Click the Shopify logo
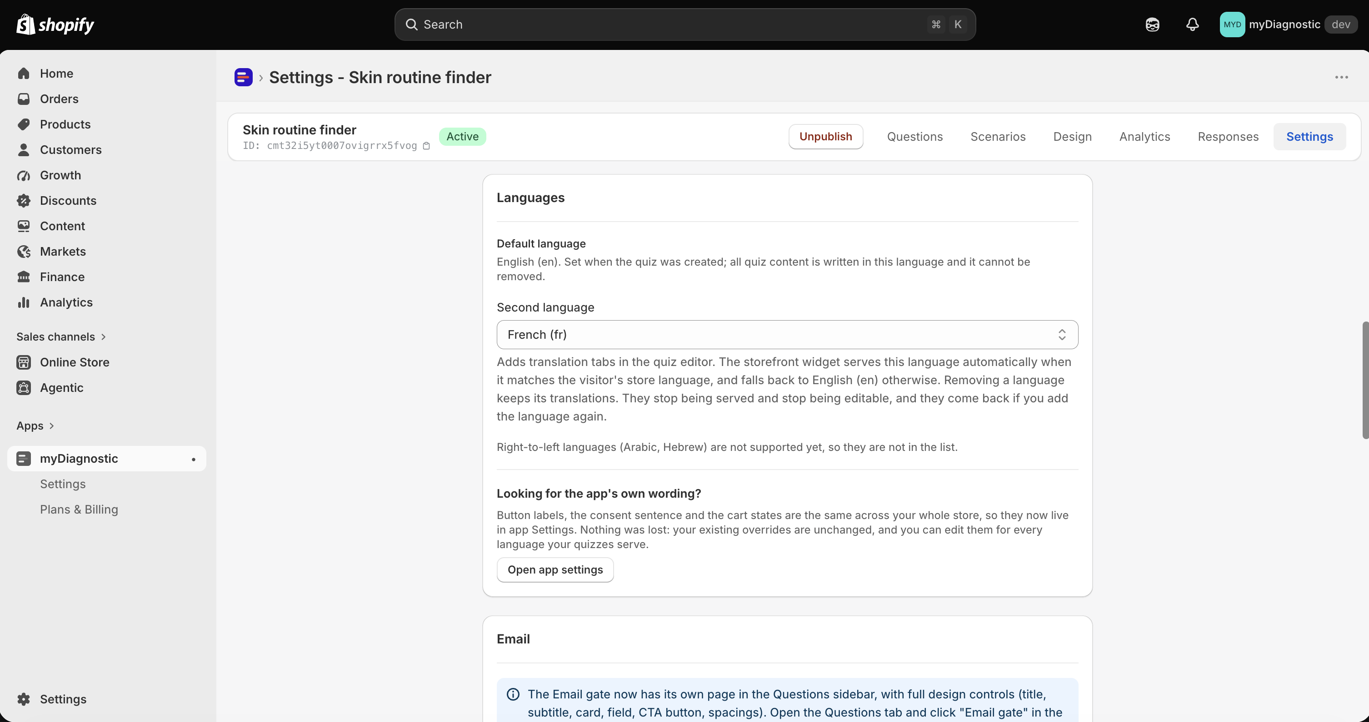1369x722 pixels. (55, 25)
